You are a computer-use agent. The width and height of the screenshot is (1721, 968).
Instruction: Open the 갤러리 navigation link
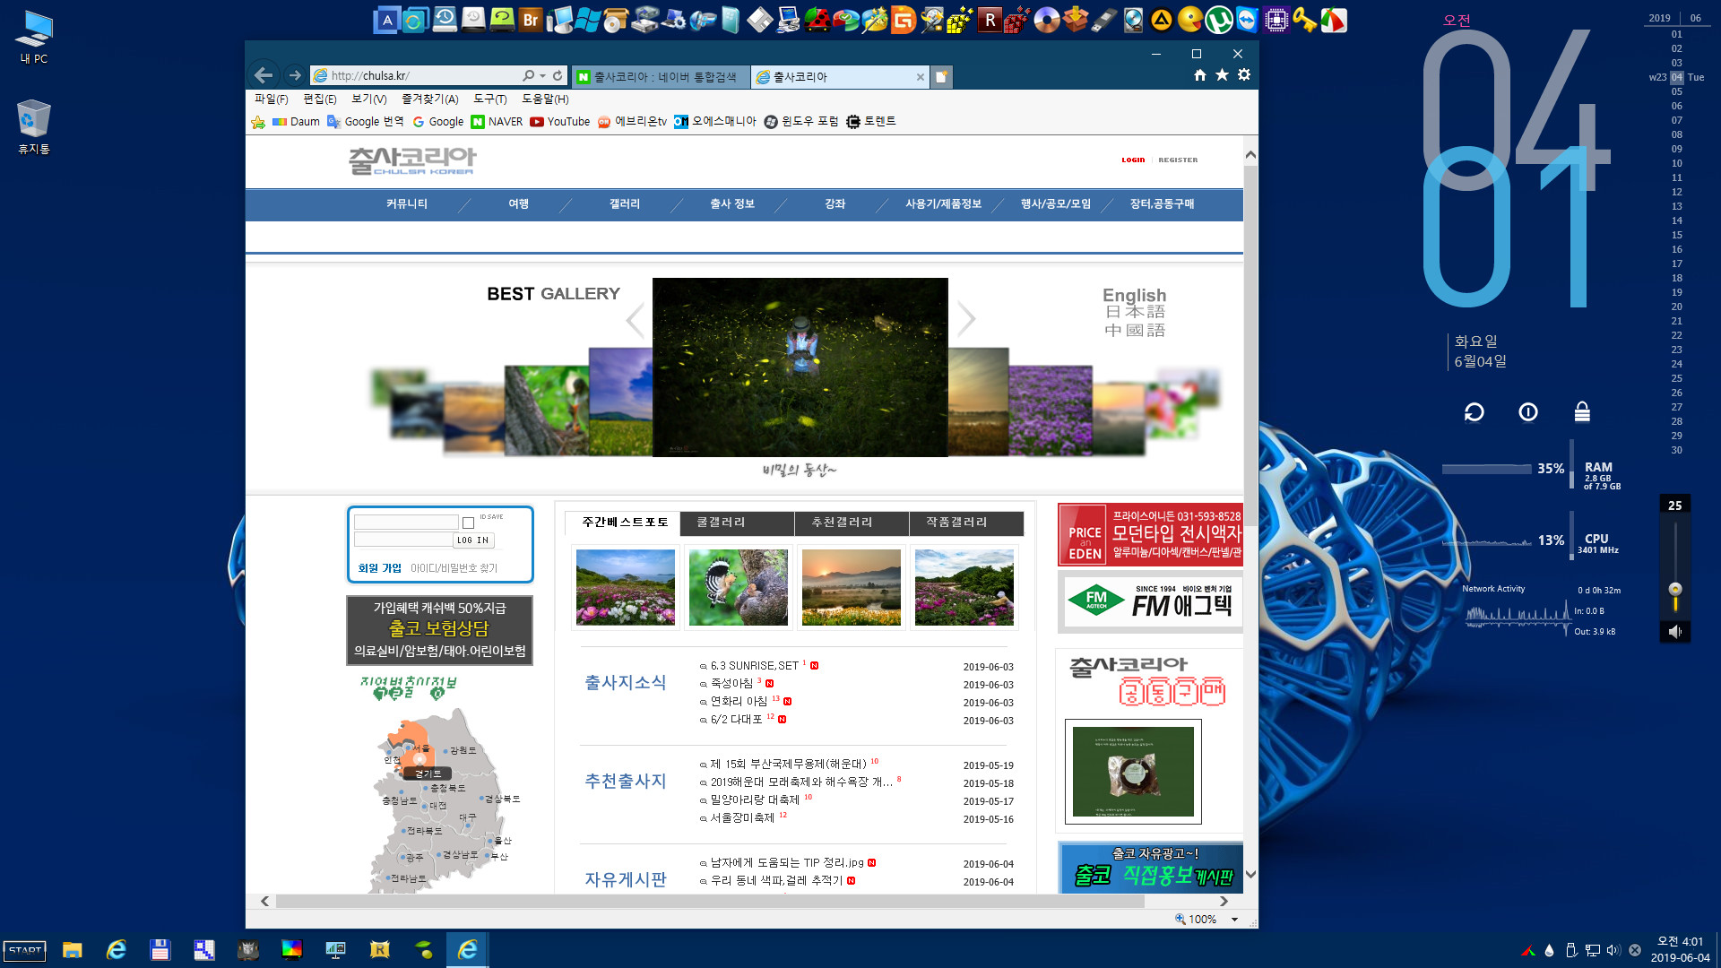tap(625, 204)
